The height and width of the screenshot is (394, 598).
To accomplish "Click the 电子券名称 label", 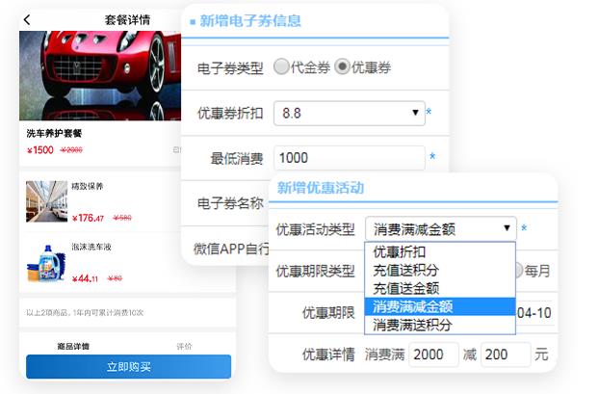I will [230, 203].
